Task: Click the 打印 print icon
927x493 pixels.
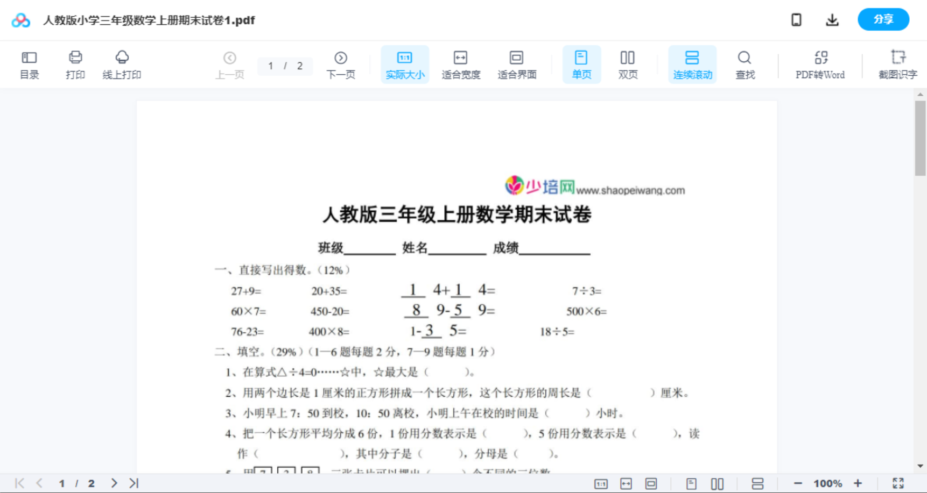Action: pos(75,64)
